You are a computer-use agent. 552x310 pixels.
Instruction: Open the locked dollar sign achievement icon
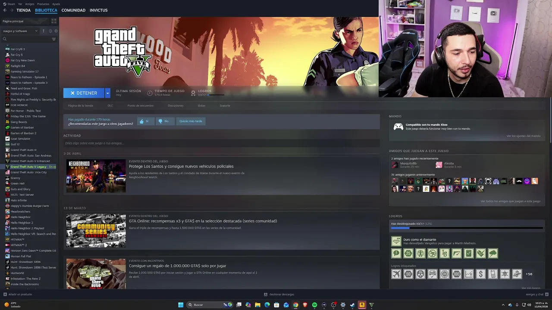tap(480, 274)
